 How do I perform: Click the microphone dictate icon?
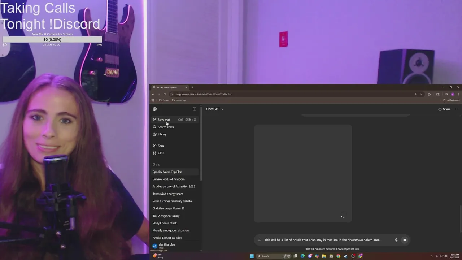[396, 240]
